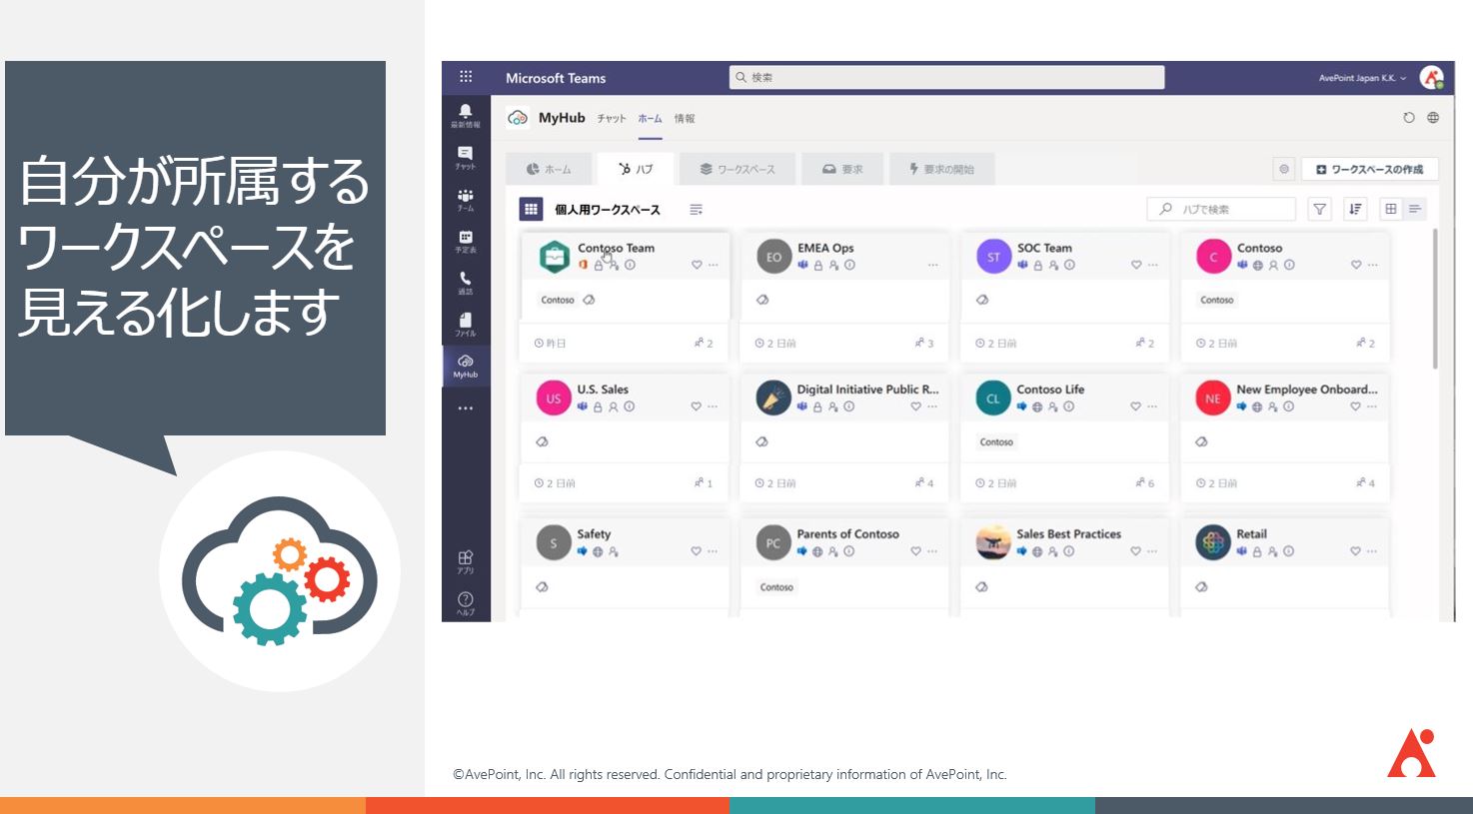
Task: Open Help icon in the sidebar
Action: [x=466, y=602]
